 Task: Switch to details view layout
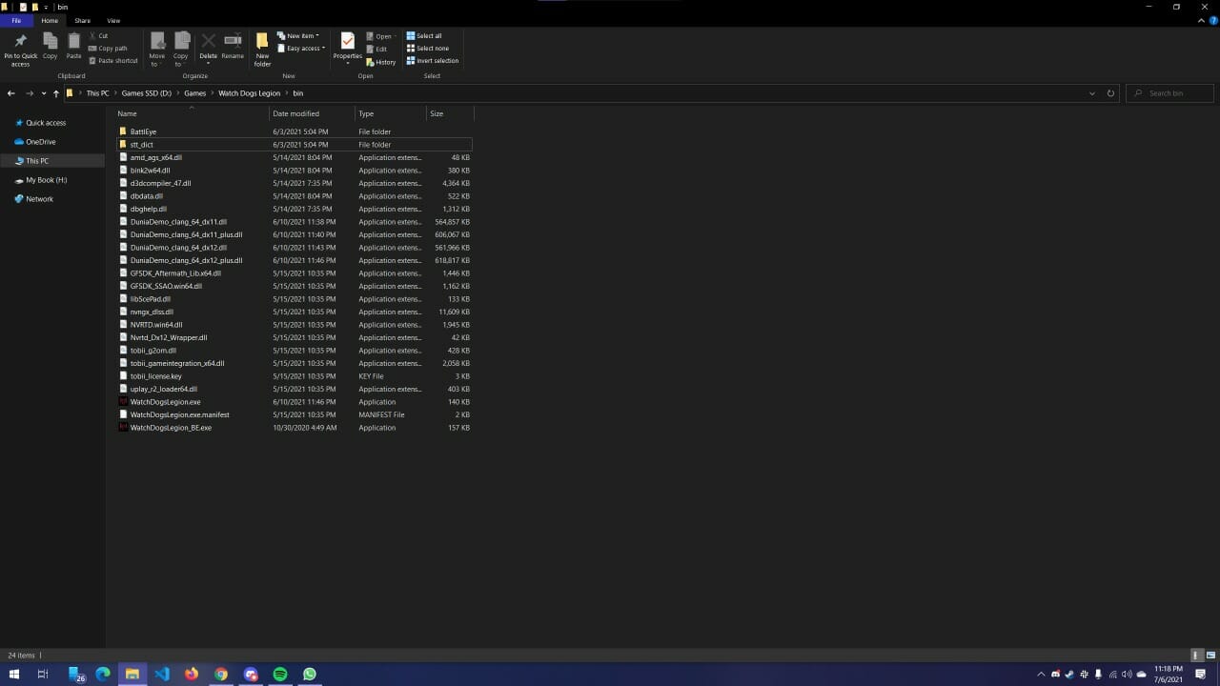pyautogui.click(x=1196, y=656)
